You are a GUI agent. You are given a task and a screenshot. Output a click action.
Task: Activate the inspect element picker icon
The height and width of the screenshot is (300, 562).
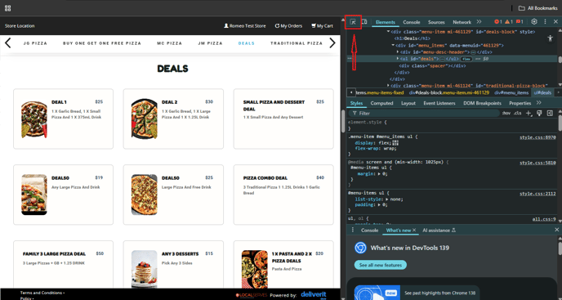coord(353,22)
